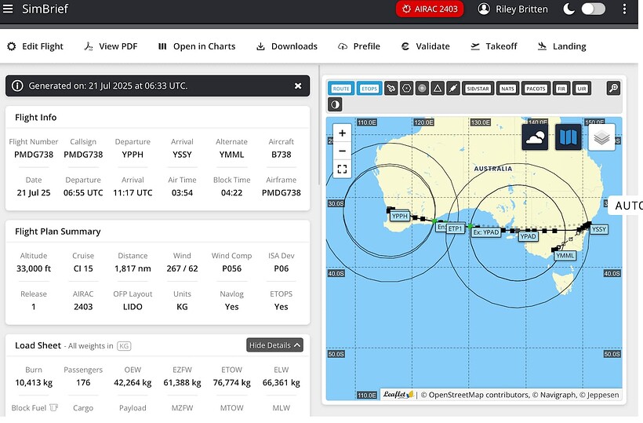Open the weather cloud overlay button
Screen dimensions: 643x423
[535, 137]
